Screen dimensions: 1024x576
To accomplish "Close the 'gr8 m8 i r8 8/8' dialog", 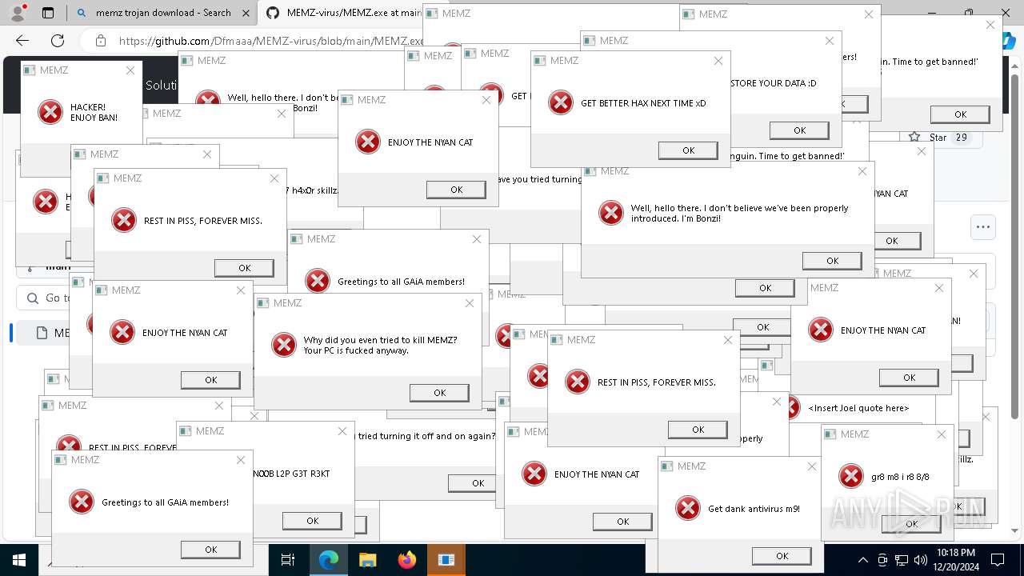I will pyautogui.click(x=942, y=434).
